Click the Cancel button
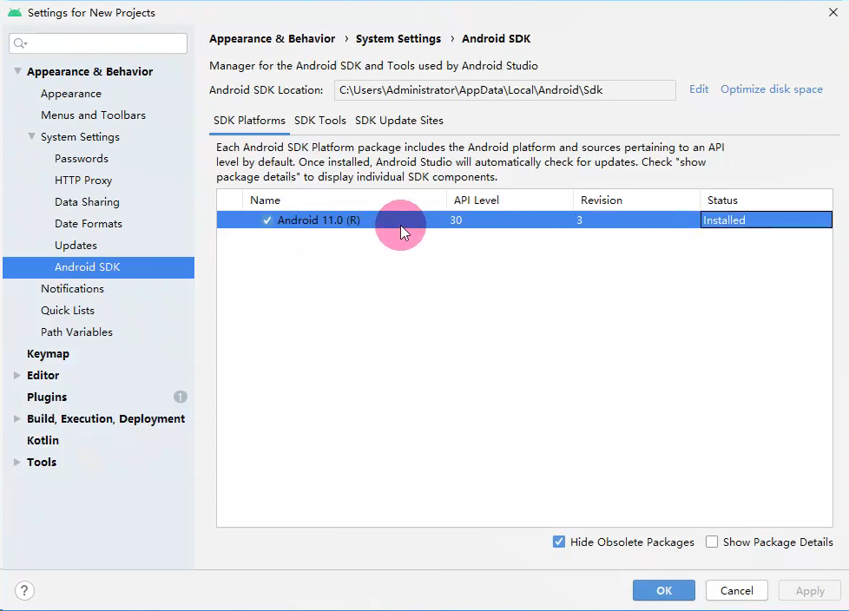 737,590
